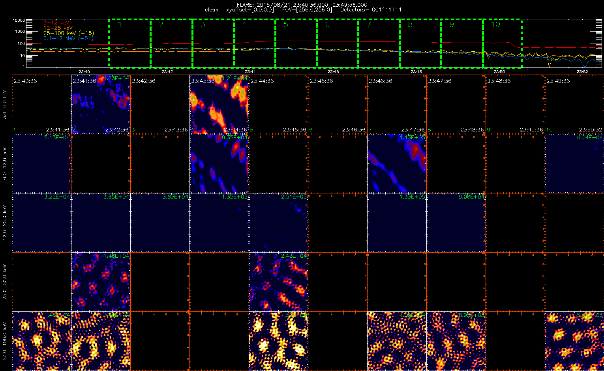Click the red '3-12 keV' legend entry
Image resolution: width=604 pixels, height=371 pixels.
click(x=56, y=23)
